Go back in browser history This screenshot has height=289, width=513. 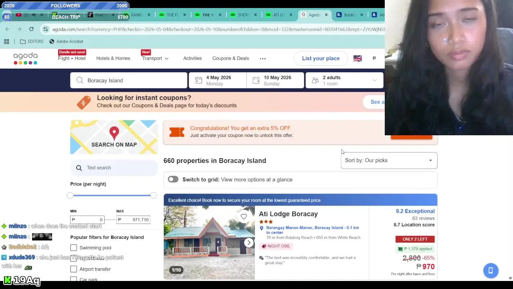click(x=7, y=29)
